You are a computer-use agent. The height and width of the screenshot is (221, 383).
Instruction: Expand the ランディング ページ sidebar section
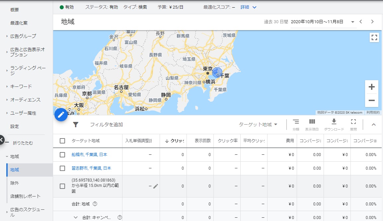7,71
